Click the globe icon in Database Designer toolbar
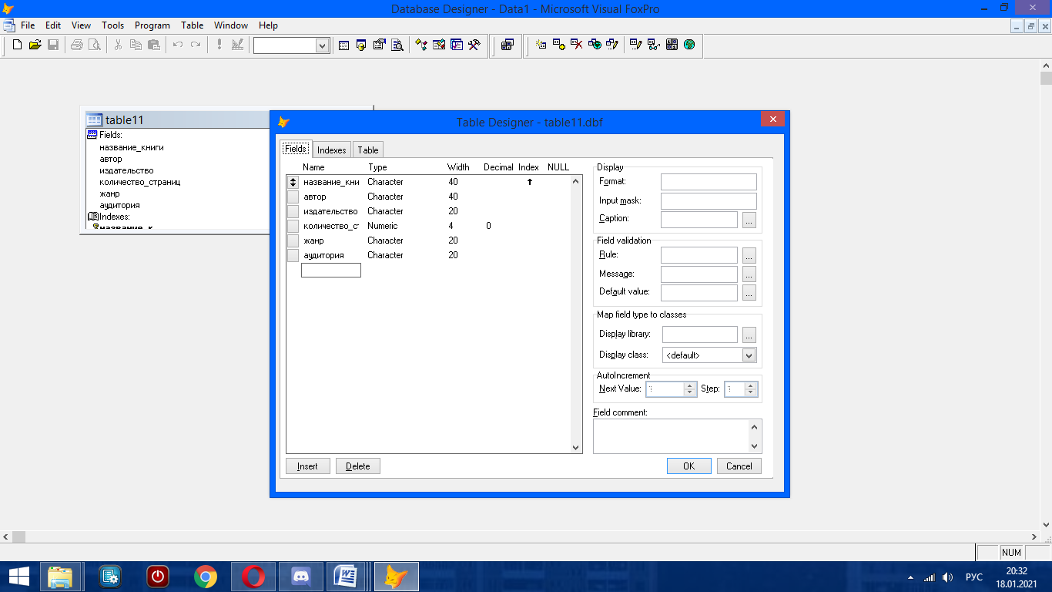 click(689, 45)
